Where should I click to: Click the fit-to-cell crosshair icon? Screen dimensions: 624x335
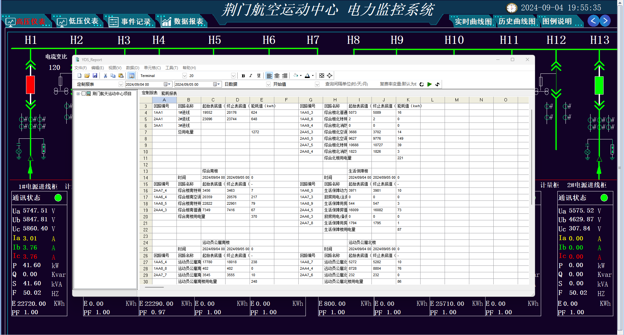click(330, 76)
